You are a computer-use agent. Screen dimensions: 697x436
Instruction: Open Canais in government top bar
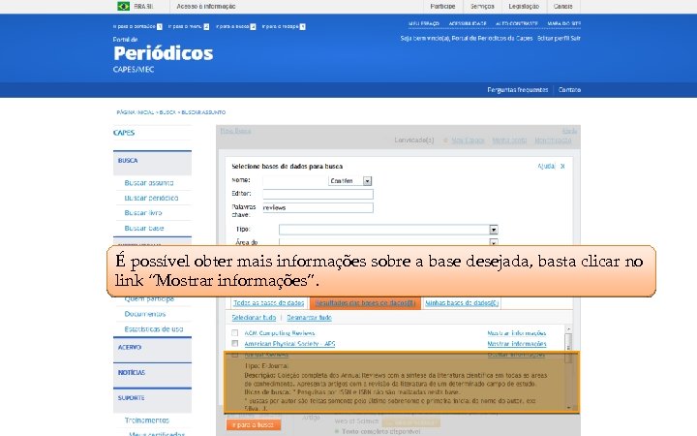tap(562, 6)
